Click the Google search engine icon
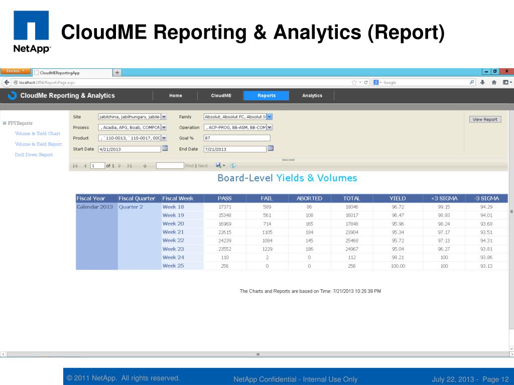The image size is (514, 385). pyautogui.click(x=376, y=83)
